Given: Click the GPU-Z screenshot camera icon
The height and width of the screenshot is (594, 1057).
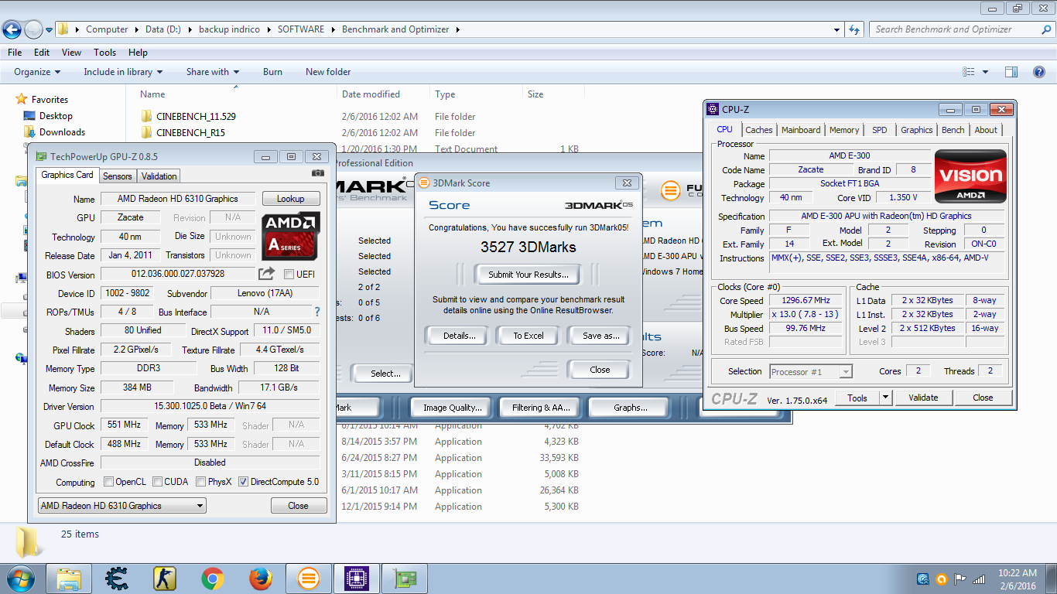Looking at the screenshot, I should (318, 173).
